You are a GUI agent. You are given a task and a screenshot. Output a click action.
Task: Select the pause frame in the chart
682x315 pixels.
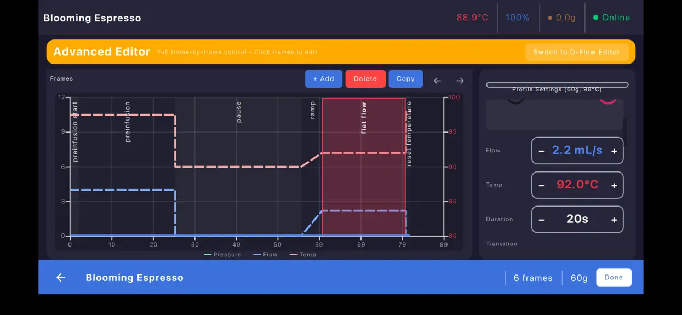(x=238, y=167)
